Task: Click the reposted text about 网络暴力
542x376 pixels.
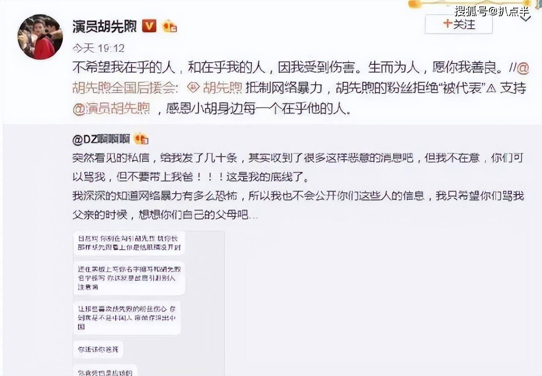Action: point(298,205)
